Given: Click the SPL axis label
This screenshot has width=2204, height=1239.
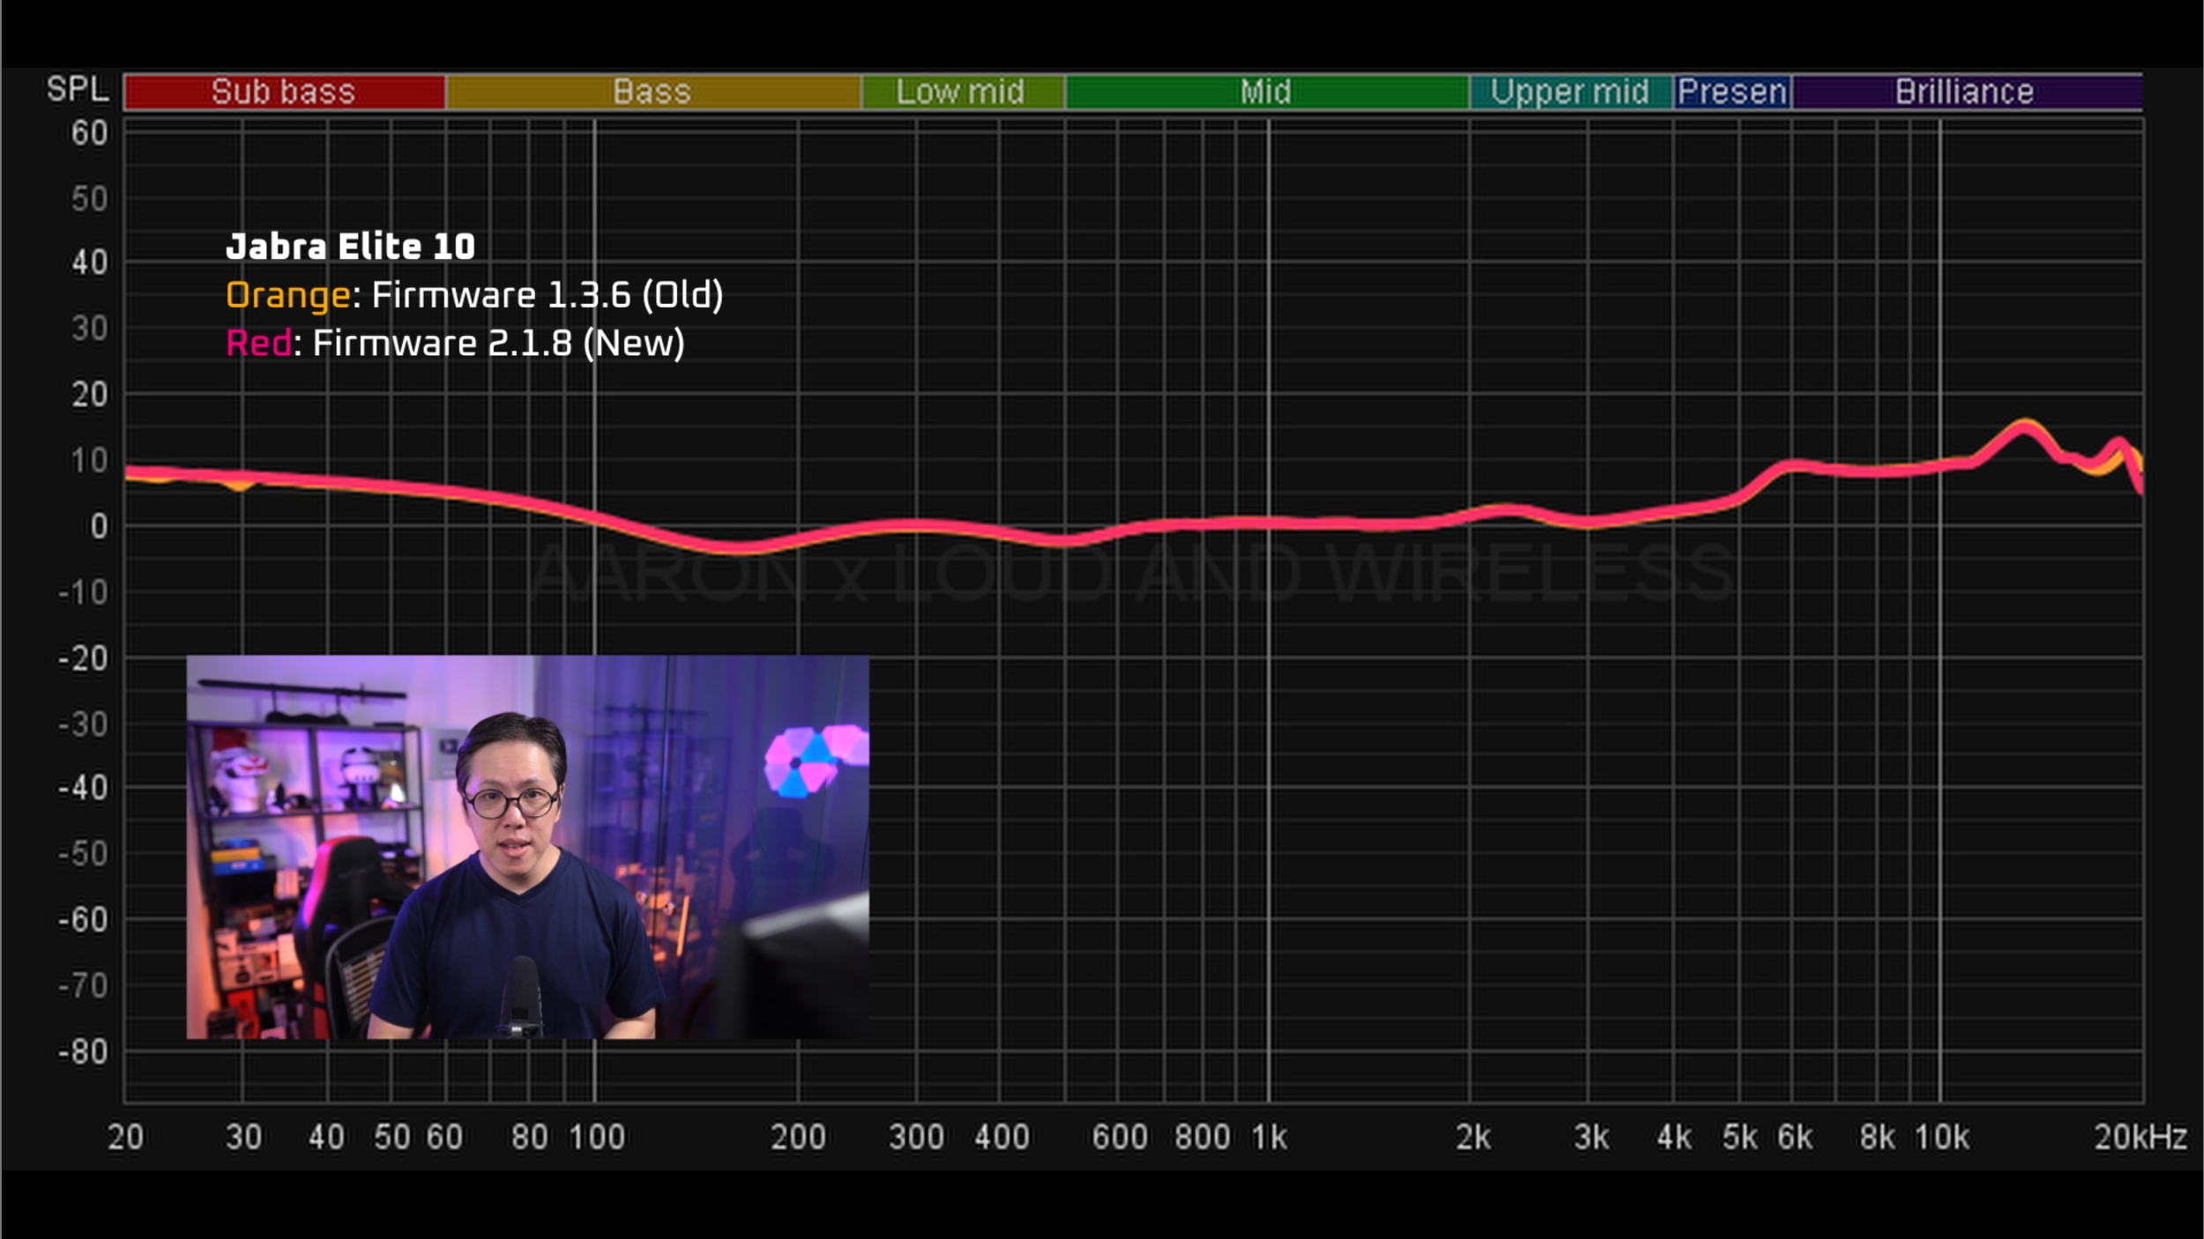Looking at the screenshot, I should click(78, 89).
